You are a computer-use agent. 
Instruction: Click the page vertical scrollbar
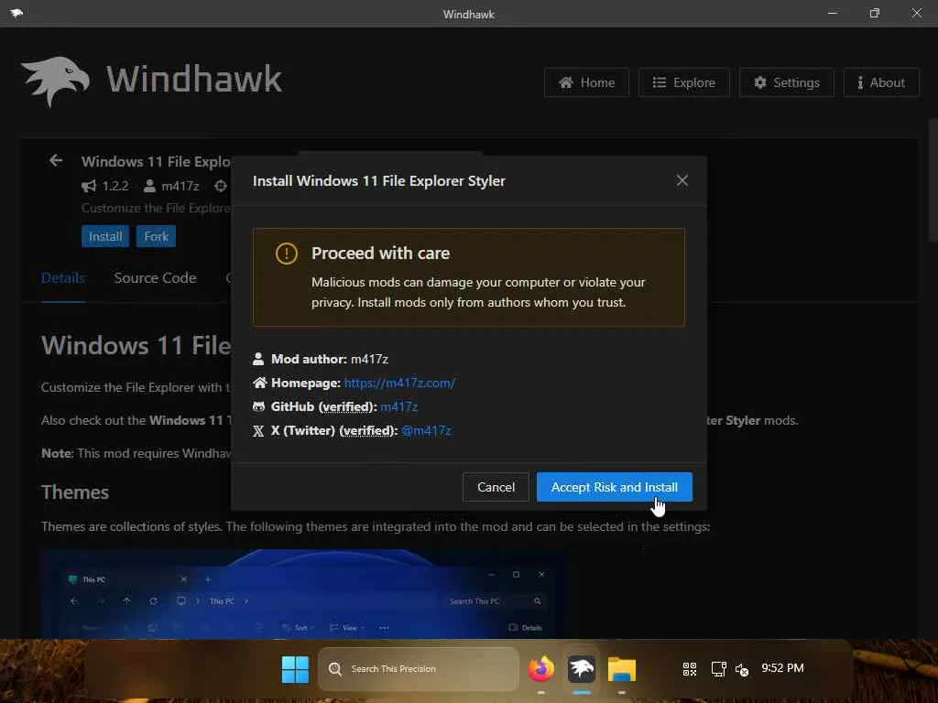pyautogui.click(x=933, y=179)
